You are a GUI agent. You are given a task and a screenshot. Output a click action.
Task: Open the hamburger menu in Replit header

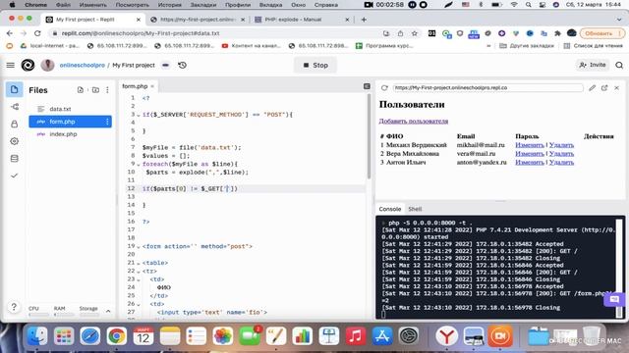click(11, 65)
